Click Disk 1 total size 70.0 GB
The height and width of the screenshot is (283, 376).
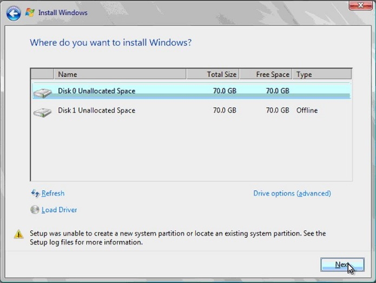click(x=225, y=110)
